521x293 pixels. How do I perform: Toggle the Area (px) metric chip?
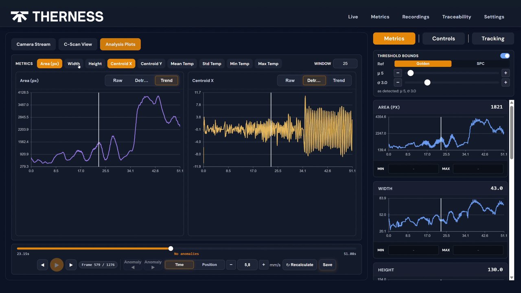tap(50, 63)
